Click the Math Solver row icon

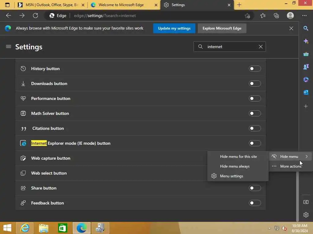point(23,113)
